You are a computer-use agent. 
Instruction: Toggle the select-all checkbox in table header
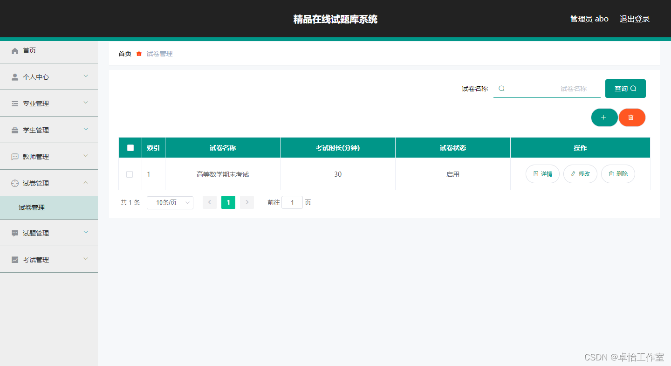pos(130,148)
